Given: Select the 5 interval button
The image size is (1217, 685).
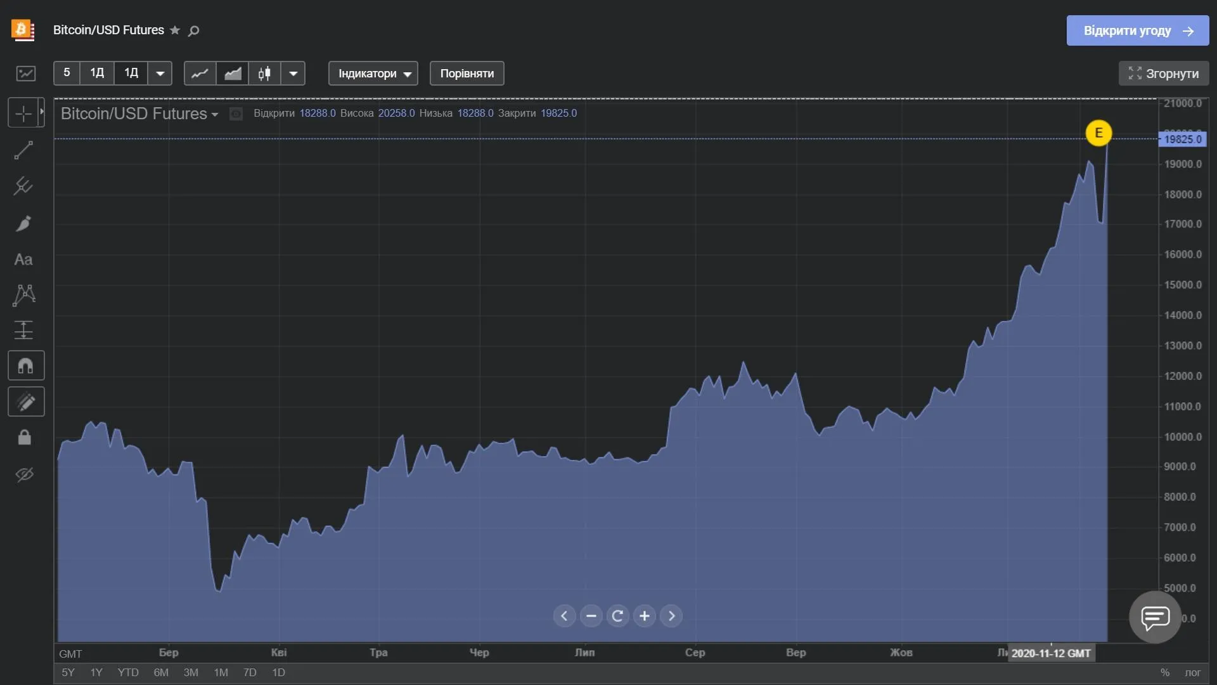Looking at the screenshot, I should [67, 74].
